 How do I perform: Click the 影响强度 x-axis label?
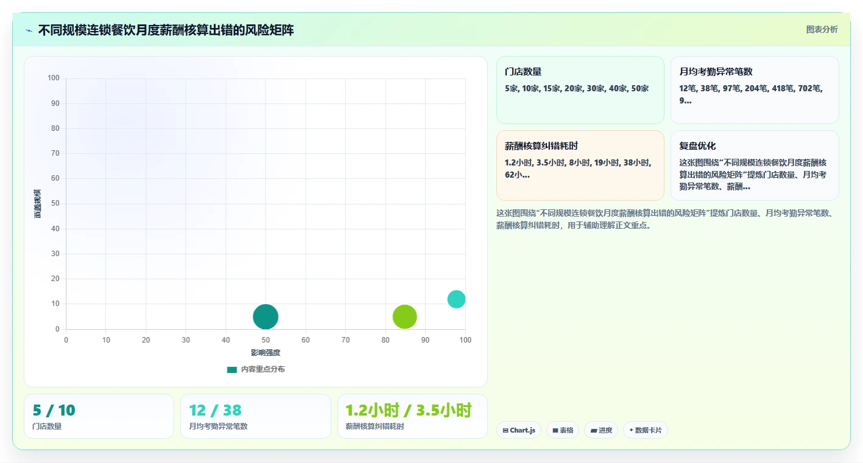coord(266,353)
